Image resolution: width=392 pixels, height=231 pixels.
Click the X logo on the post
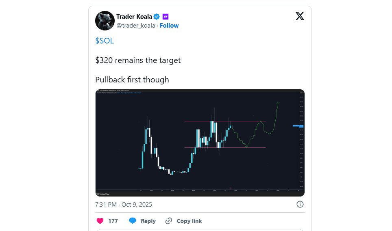coord(300,16)
